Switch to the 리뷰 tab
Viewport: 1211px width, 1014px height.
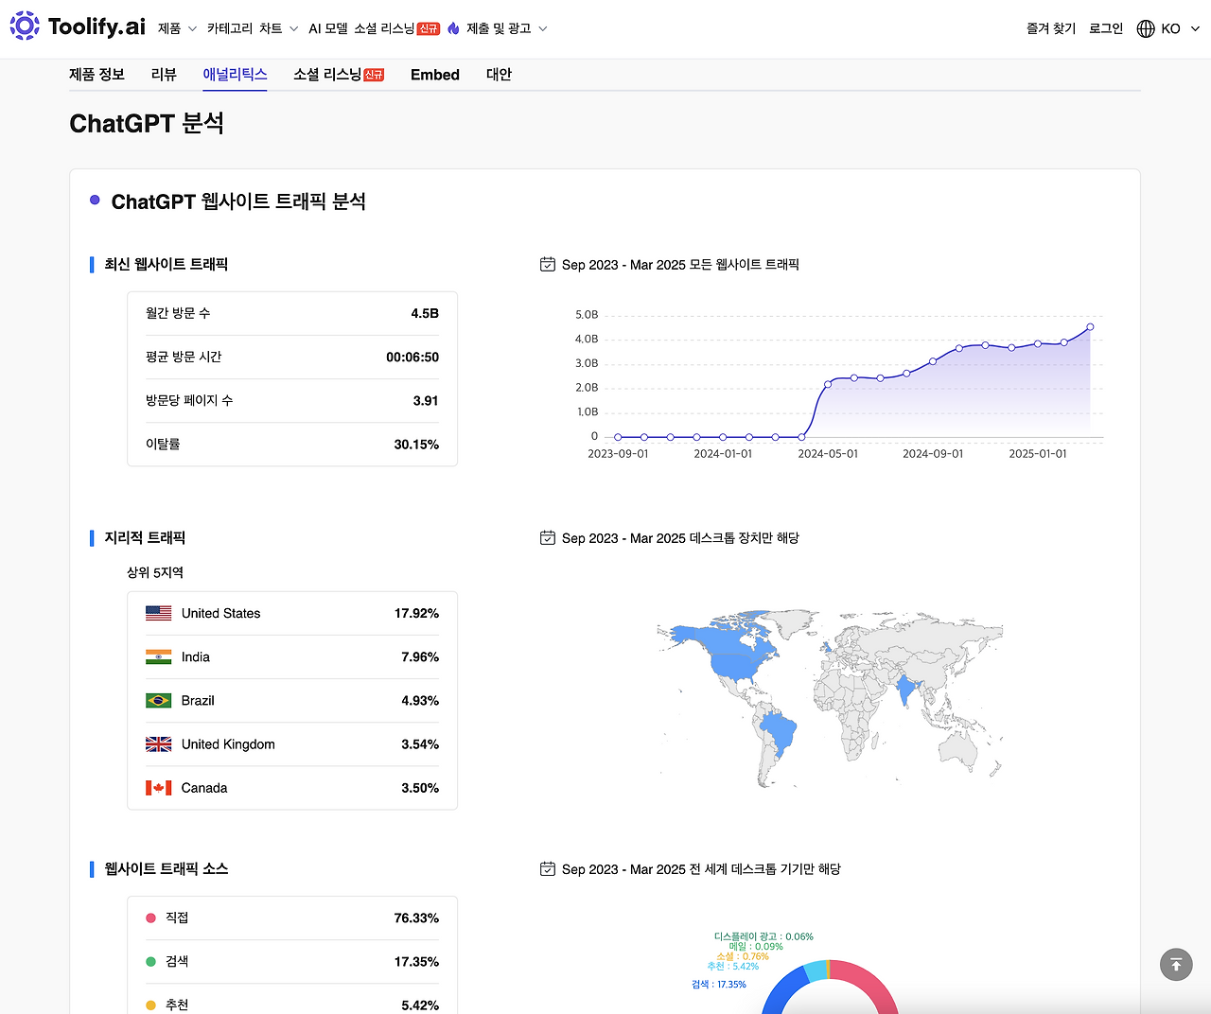163,74
